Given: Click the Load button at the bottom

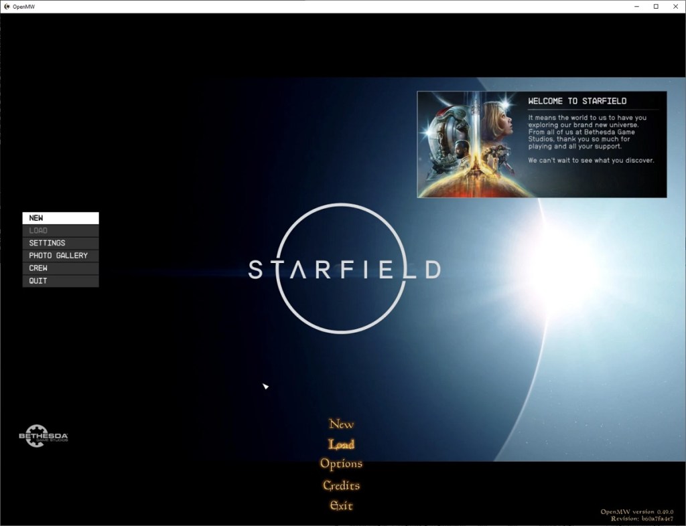Looking at the screenshot, I should coord(341,444).
